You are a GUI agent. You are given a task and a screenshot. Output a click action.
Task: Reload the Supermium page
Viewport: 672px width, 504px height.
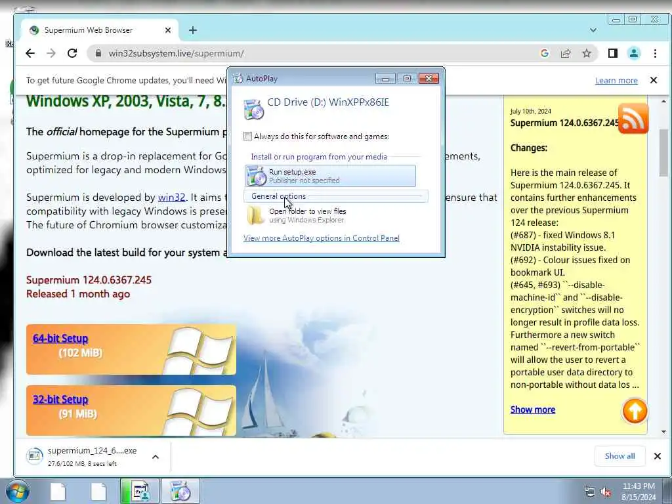(x=72, y=53)
